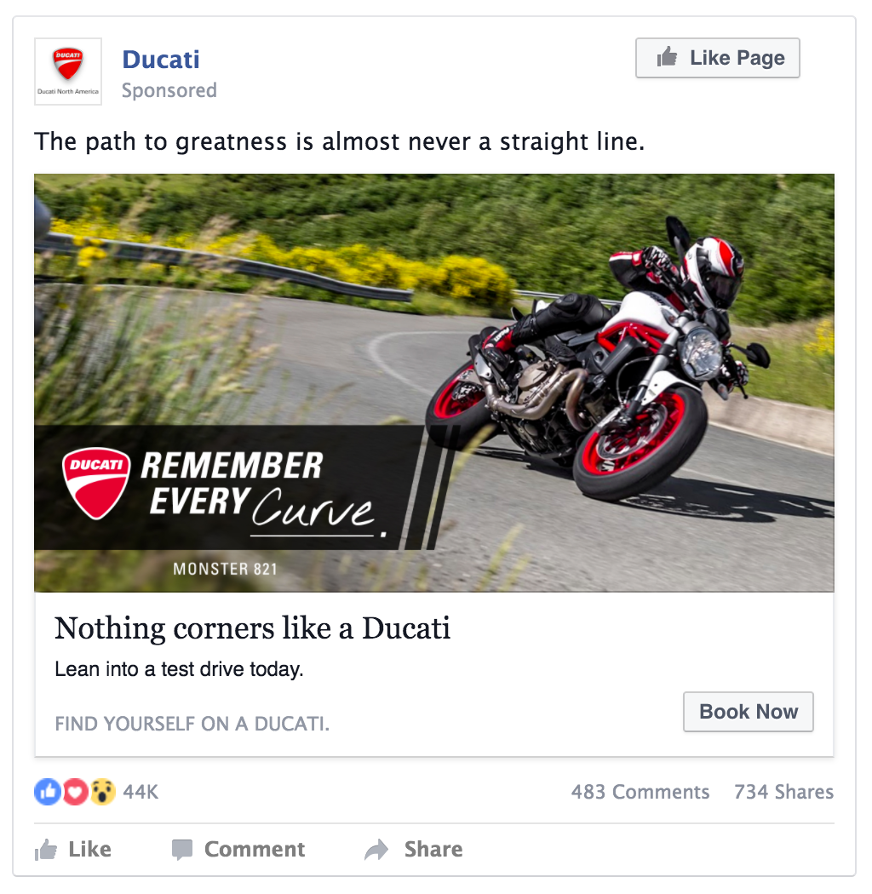
Task: Click the Sponsored label
Action: tap(169, 90)
